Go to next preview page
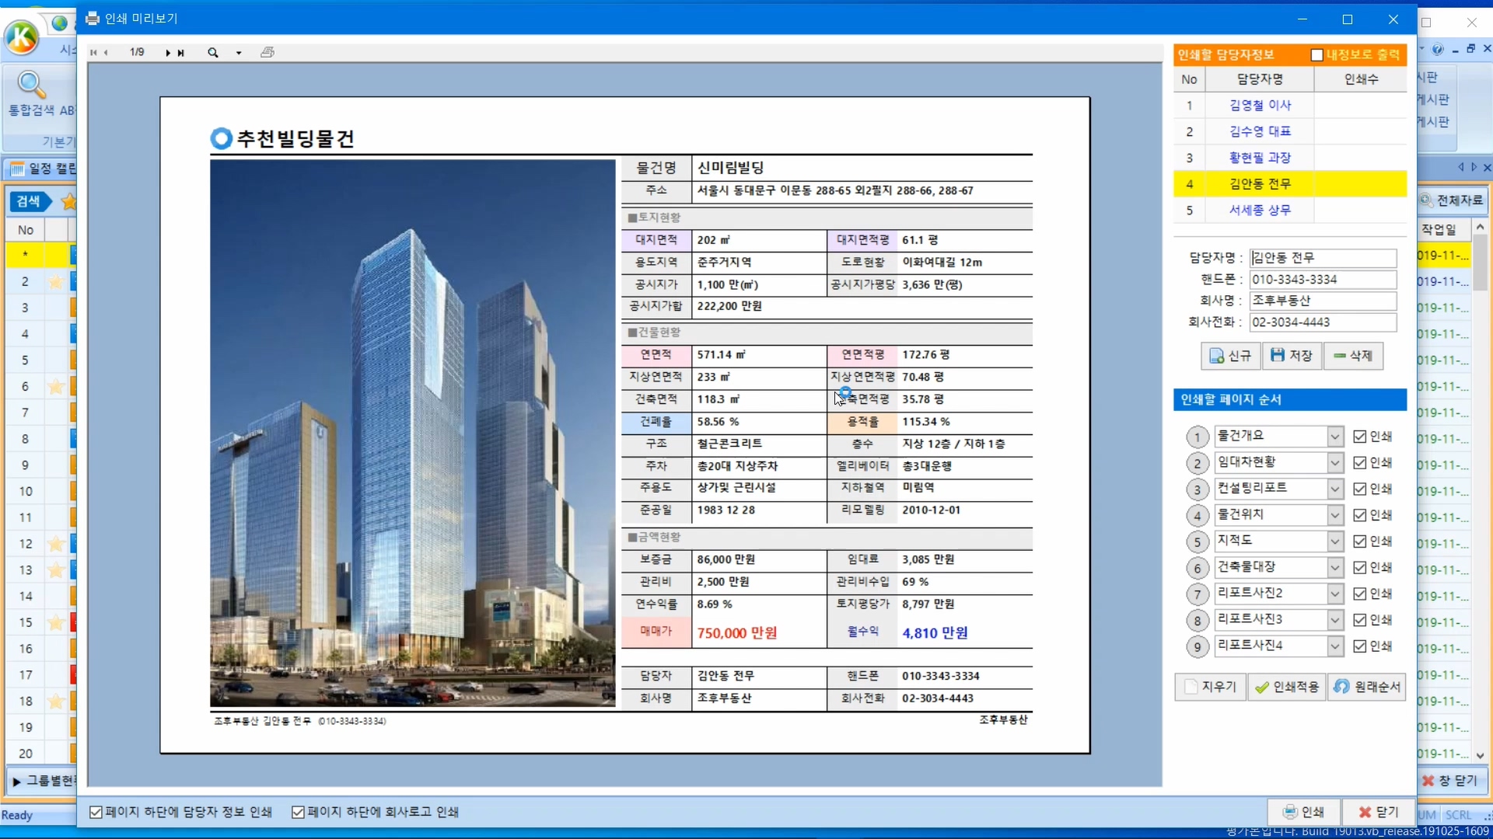 click(x=167, y=53)
